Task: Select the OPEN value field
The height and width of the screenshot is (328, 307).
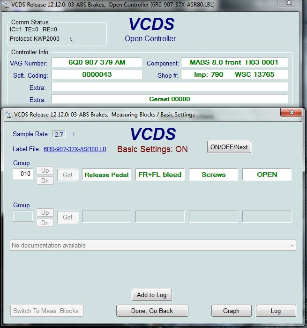Action: coord(267,175)
